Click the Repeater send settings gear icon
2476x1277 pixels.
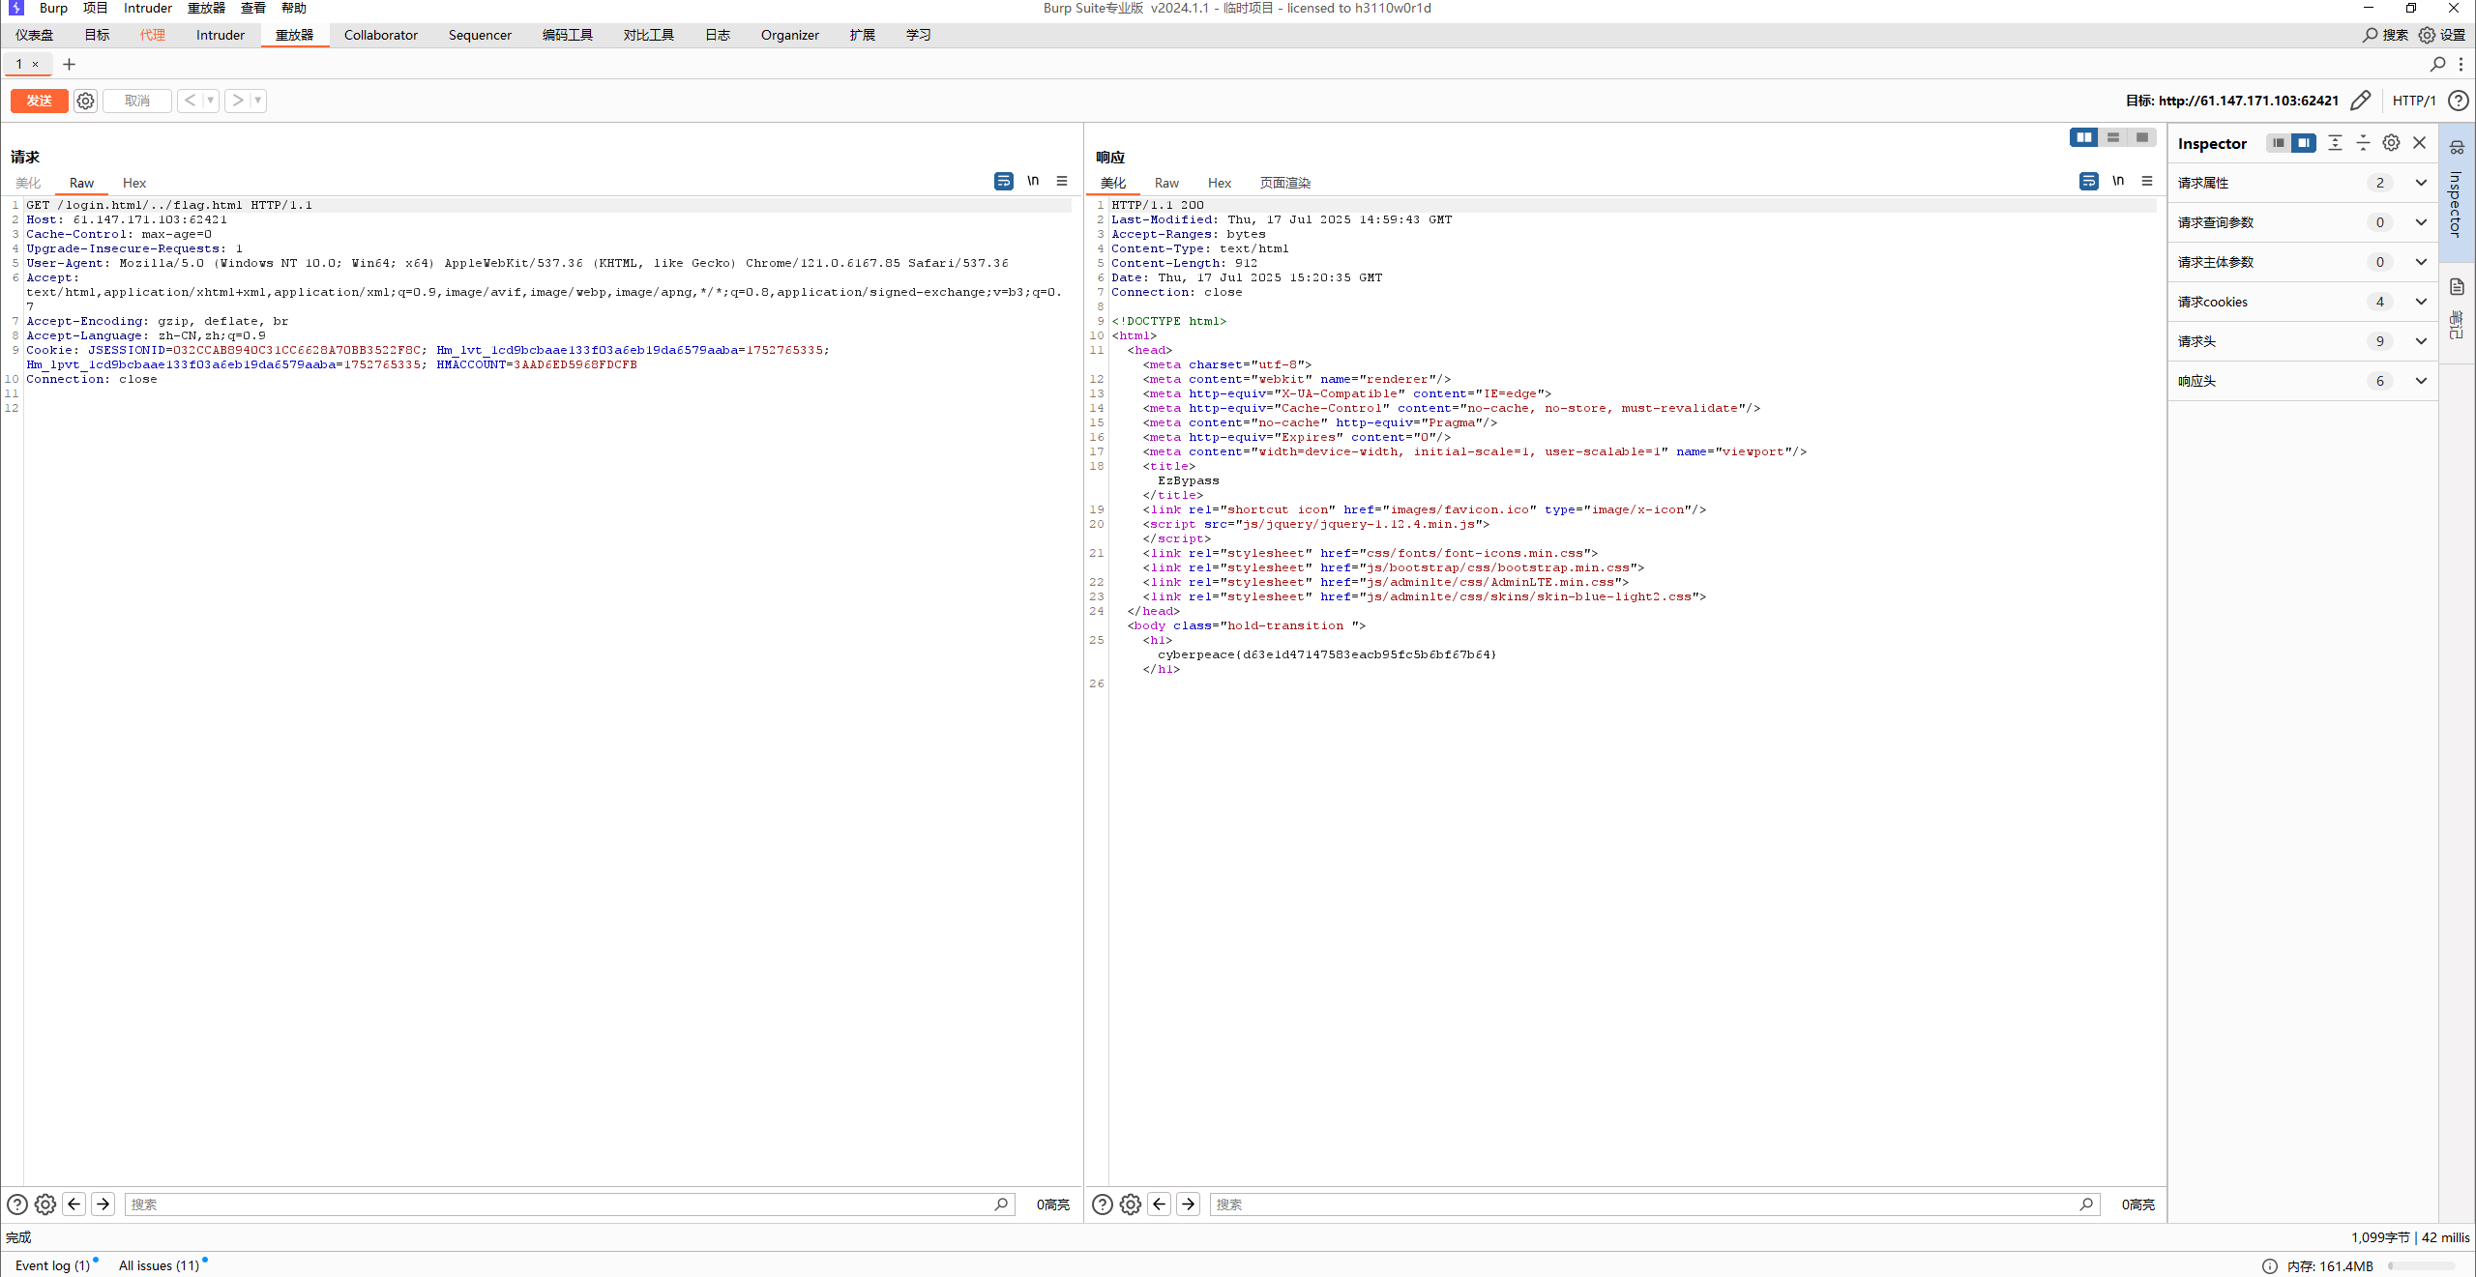pyautogui.click(x=85, y=101)
